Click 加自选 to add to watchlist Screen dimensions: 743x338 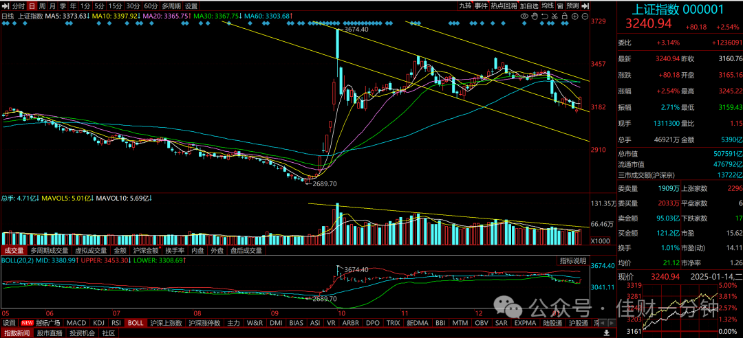coord(529,5)
